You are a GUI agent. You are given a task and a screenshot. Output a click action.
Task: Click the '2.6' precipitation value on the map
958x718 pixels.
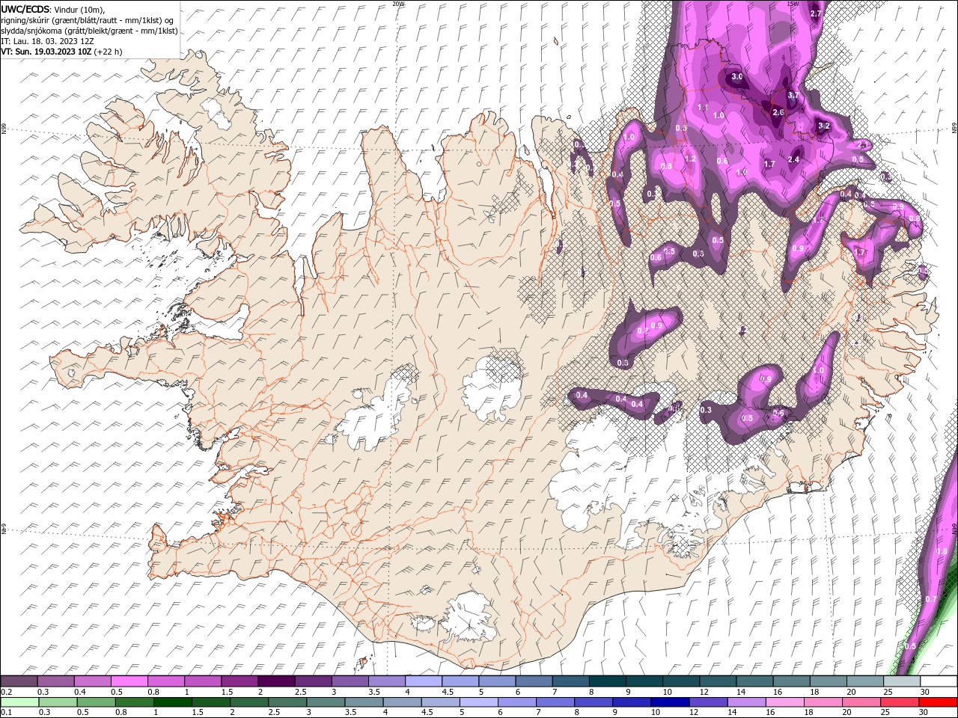pos(778,113)
